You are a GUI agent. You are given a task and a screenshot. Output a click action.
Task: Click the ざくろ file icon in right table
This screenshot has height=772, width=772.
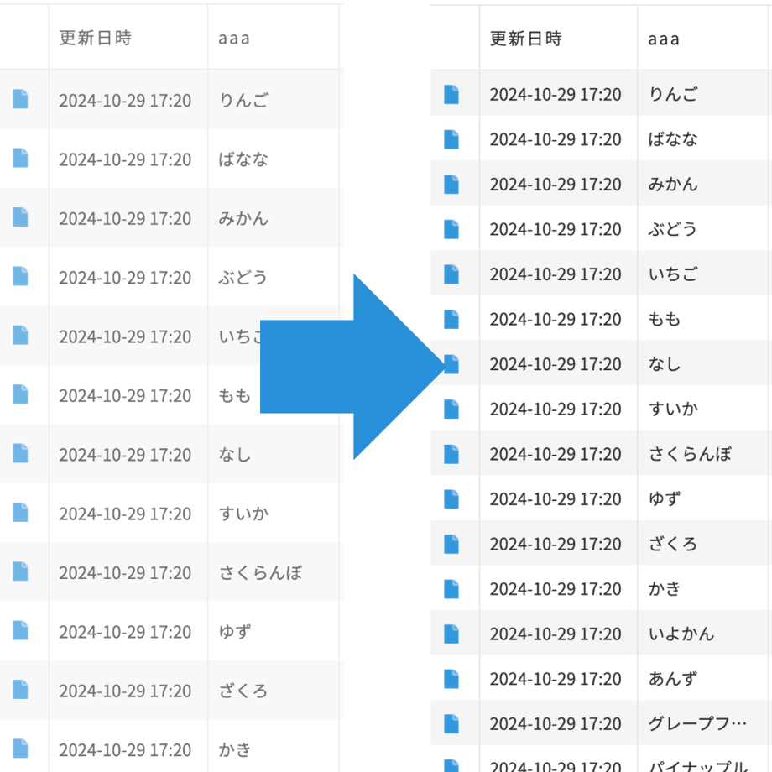(451, 544)
